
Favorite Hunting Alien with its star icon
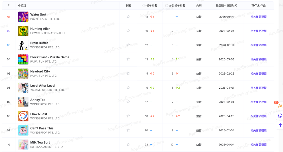(x=128, y=31)
